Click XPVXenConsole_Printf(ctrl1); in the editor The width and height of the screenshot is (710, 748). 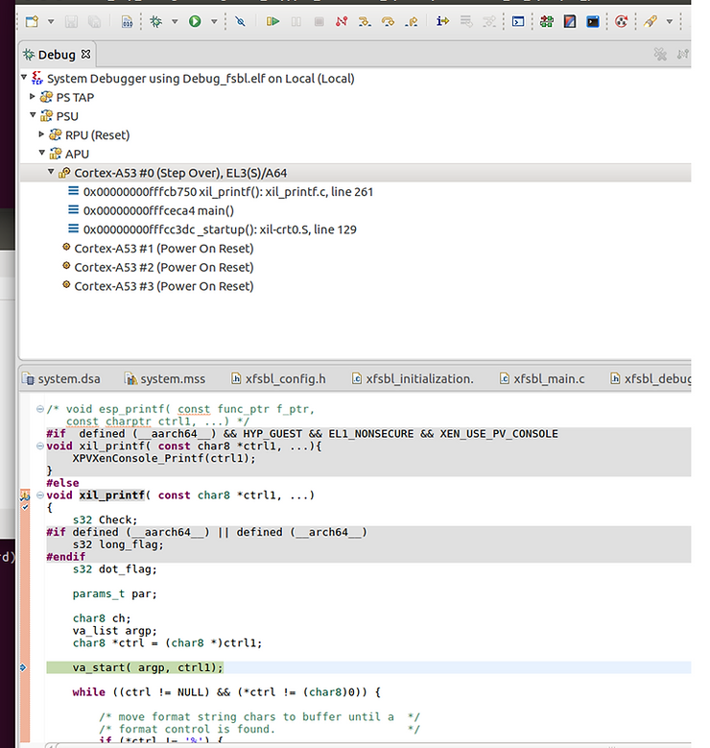coord(163,458)
